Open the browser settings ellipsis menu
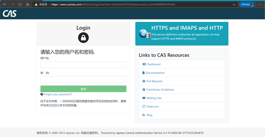The image size is (265, 137). (260, 4)
